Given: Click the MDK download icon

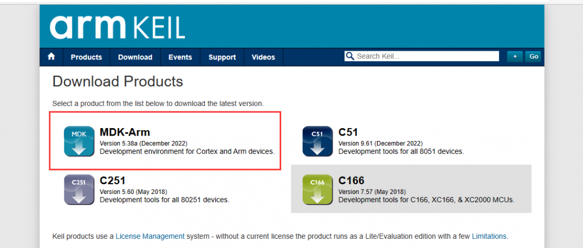Looking at the screenshot, I should tap(79, 141).
